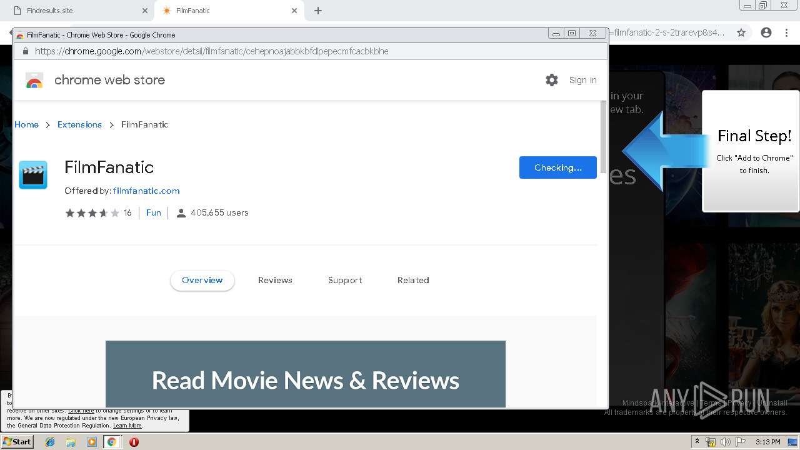The width and height of the screenshot is (800, 450).
Task: Bookmark this page with star icon
Action: (x=741, y=32)
